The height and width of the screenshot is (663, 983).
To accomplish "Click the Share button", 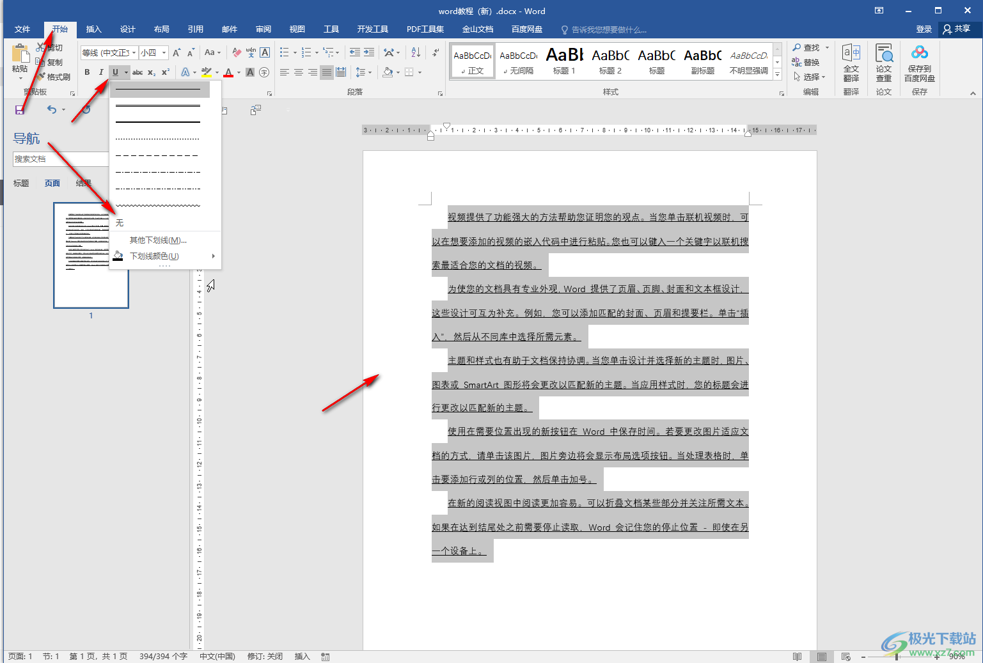I will point(957,29).
